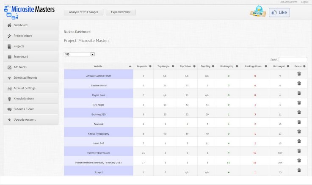312x185 pixels.
Task: Click the Scoreboard icon in sidebar
Action: pos(9,57)
